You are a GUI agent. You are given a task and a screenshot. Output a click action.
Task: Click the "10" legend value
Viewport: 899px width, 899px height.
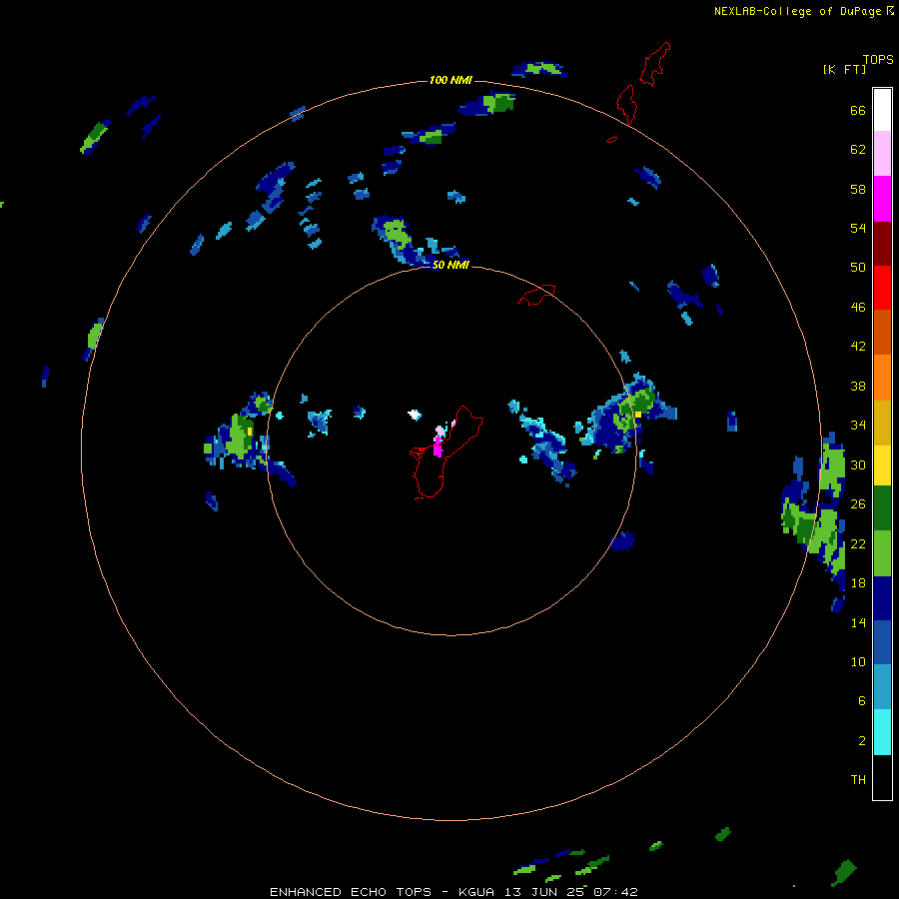[858, 661]
